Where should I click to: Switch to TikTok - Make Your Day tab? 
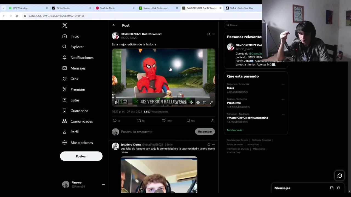(243, 8)
